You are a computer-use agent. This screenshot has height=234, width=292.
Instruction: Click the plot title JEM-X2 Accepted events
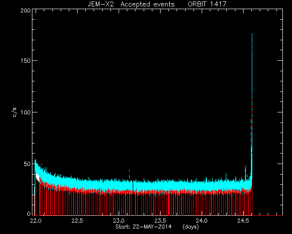pos(131,4)
